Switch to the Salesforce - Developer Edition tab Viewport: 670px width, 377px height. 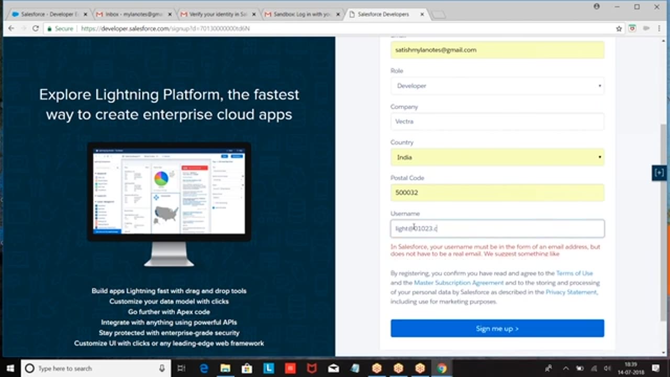point(50,14)
